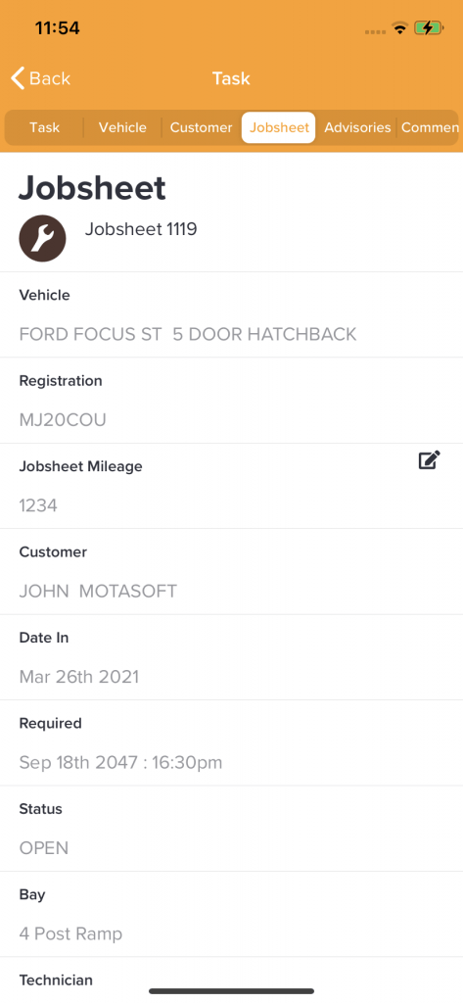Screen dimensions: 463x1003
Task: Tap the bay value 4 Post Ramp
Action: pos(70,933)
